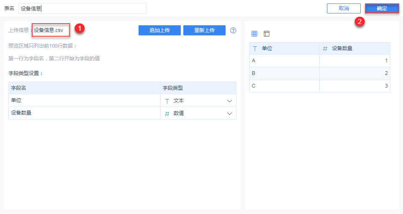Click the # icon beside 数值
Image resolution: width=403 pixels, height=214 pixels.
(167, 113)
